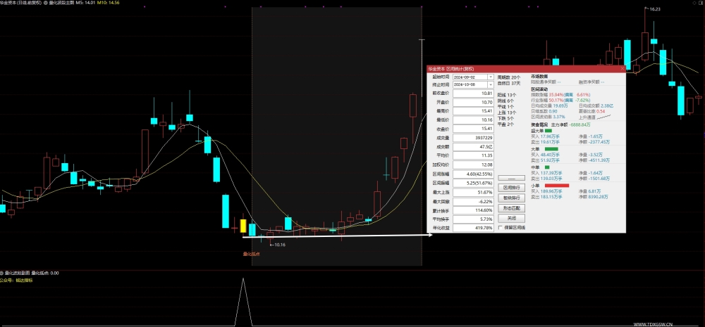This screenshot has height=327, width=705.
Task: Open the 终止时间 date dropdown
Action: [491, 84]
